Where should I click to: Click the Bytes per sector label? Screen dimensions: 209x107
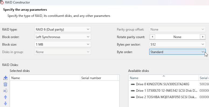(x=128, y=45)
